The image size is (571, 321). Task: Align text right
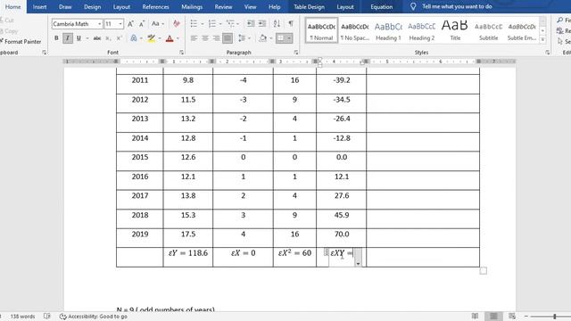click(216, 38)
